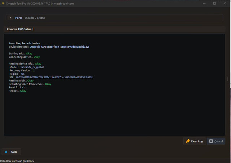This screenshot has width=231, height=163.
Task: Click the eraser icon on Clear Log
Action: point(188,141)
